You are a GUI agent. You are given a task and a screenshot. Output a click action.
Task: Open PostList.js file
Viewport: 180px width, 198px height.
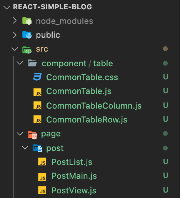[x=72, y=162]
